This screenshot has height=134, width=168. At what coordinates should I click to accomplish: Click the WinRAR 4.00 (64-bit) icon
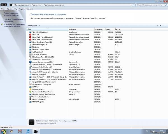click(30, 99)
